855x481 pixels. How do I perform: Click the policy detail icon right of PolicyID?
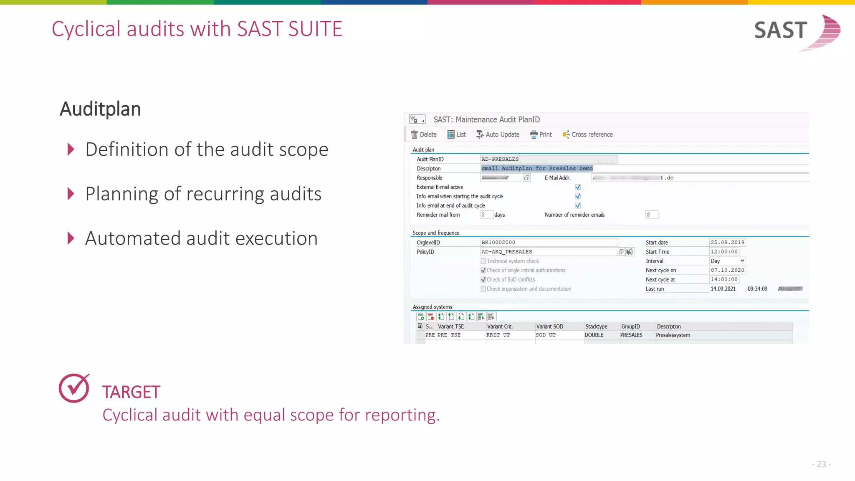(630, 252)
